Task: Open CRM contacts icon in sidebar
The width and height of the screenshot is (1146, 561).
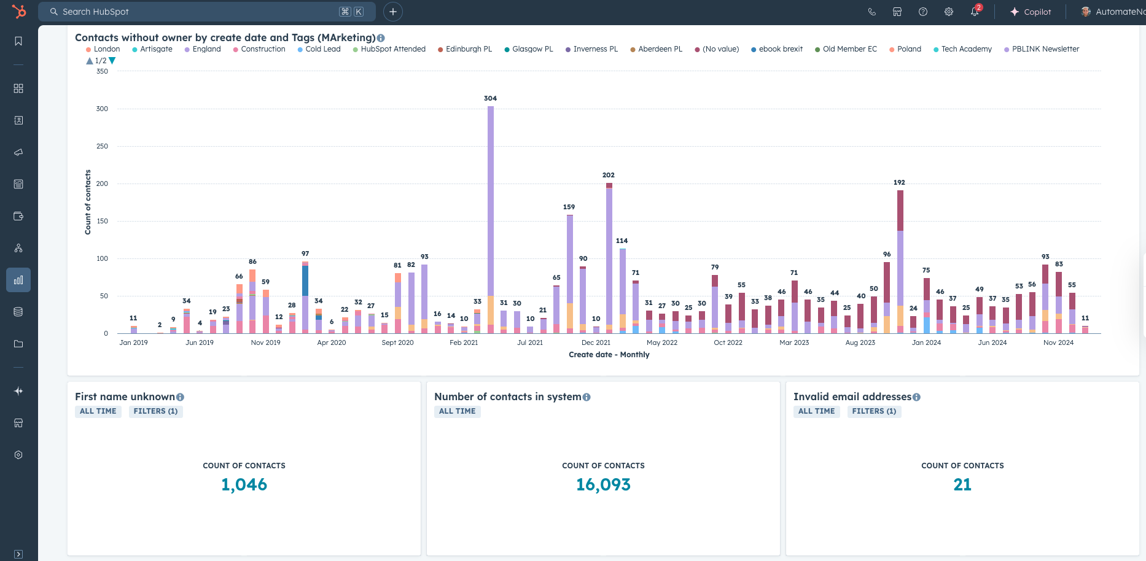Action: pos(18,120)
